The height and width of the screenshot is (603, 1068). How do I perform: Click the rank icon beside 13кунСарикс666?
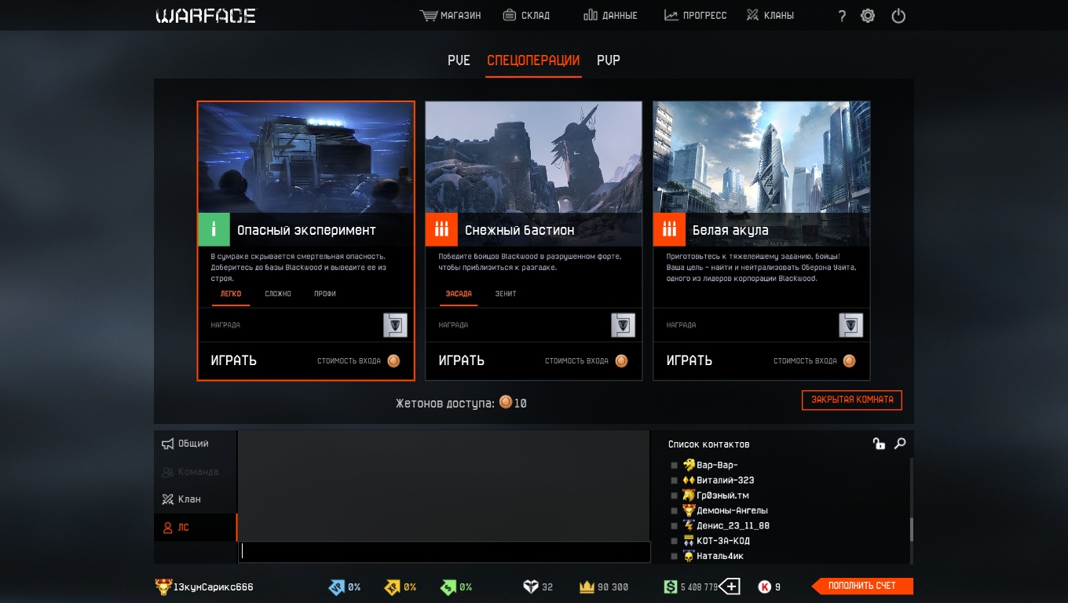tap(163, 587)
